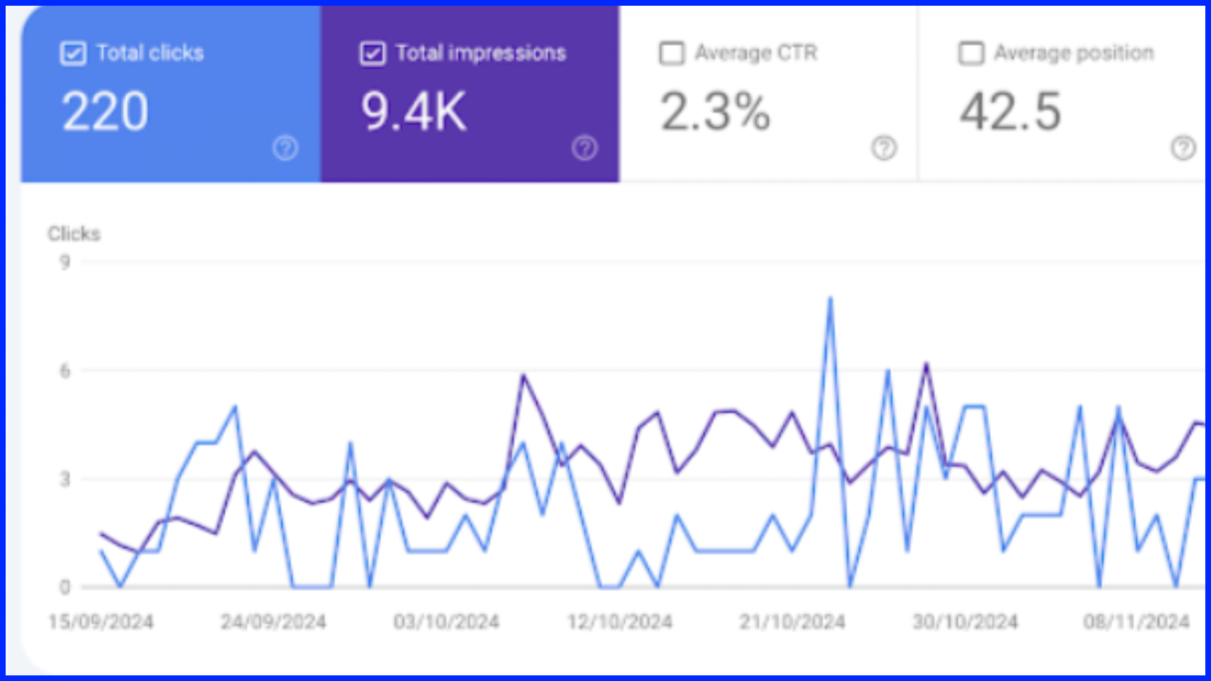The width and height of the screenshot is (1211, 681).
Task: Click the highest purple impressions peak
Action: click(926, 364)
